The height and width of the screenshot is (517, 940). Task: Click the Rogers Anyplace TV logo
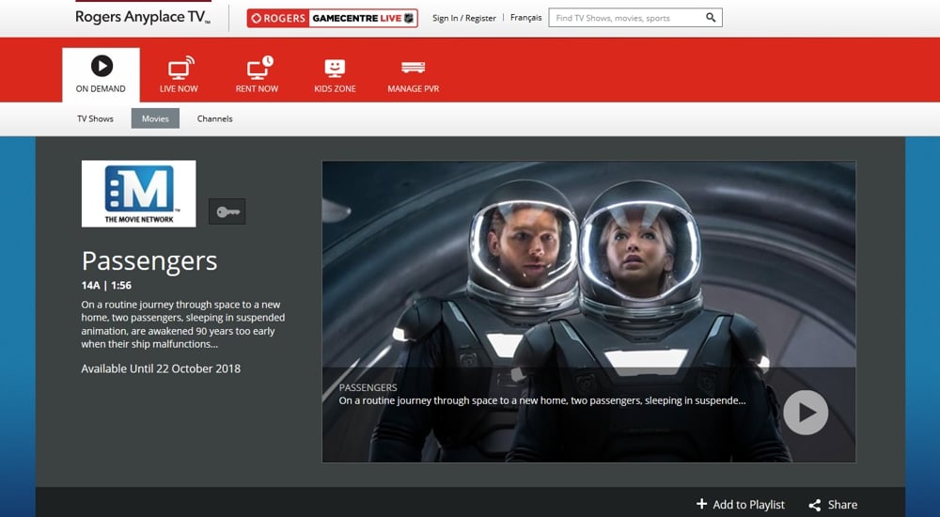[143, 17]
